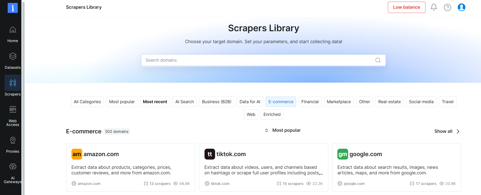Viewport: 481px width, 195px height.
Task: Choose the Other category
Action: point(365,102)
